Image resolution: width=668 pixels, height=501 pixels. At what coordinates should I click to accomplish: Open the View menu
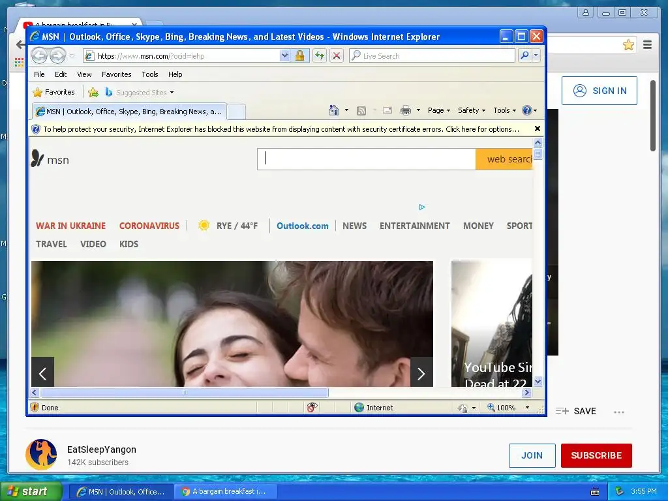(84, 74)
